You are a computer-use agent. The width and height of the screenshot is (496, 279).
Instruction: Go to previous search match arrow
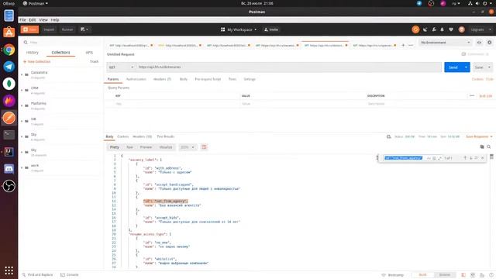click(x=465, y=158)
